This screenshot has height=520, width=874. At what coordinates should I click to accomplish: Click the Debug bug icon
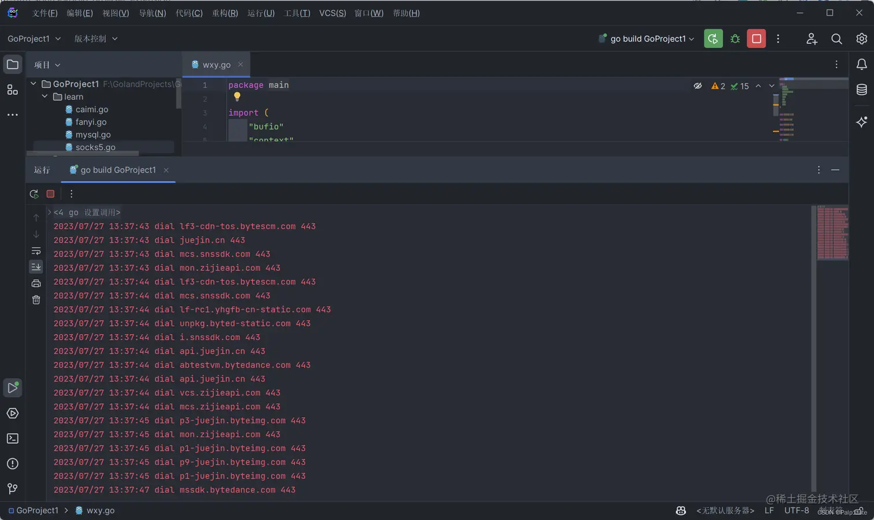[x=735, y=39]
